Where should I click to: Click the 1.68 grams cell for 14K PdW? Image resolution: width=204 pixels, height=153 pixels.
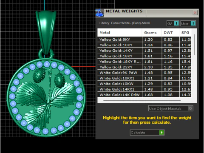click(152, 95)
